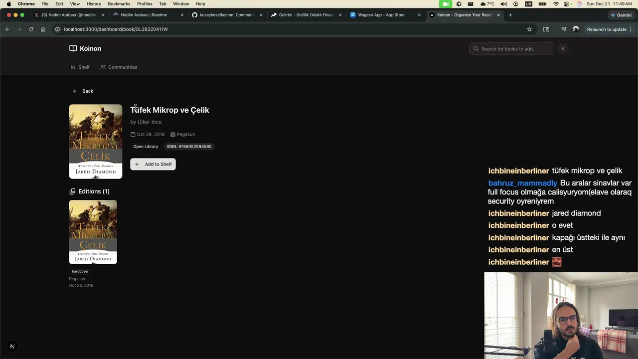The image size is (638, 359).
Task: Switch to Nedim Arabacı | Readme tab
Action: click(148, 15)
